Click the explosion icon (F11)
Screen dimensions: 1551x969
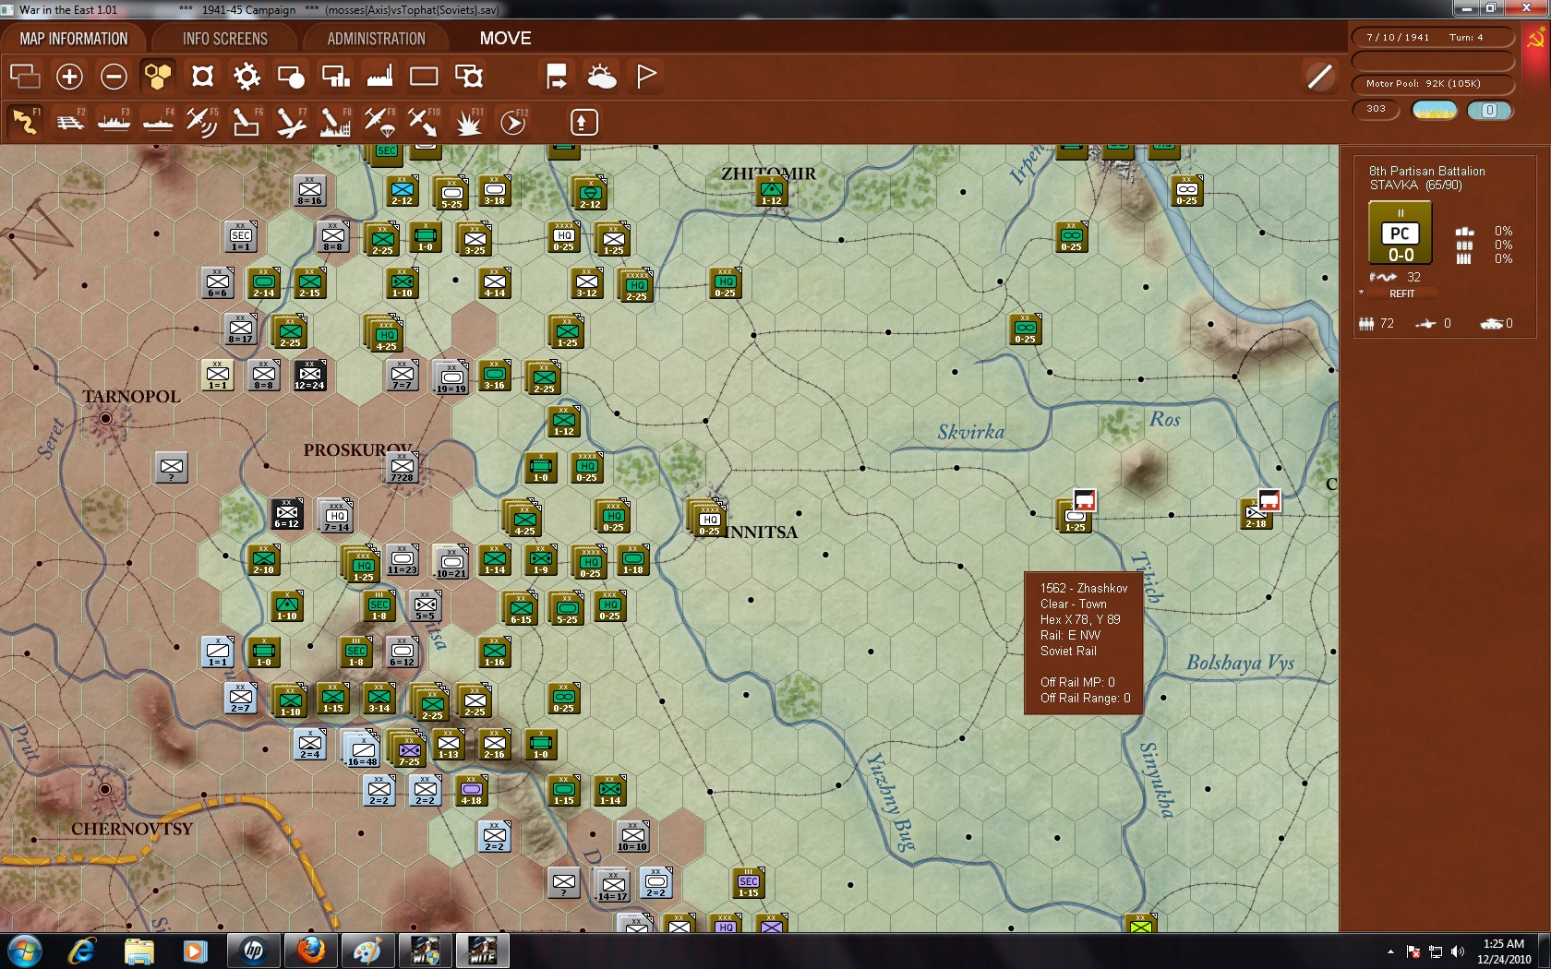(469, 122)
